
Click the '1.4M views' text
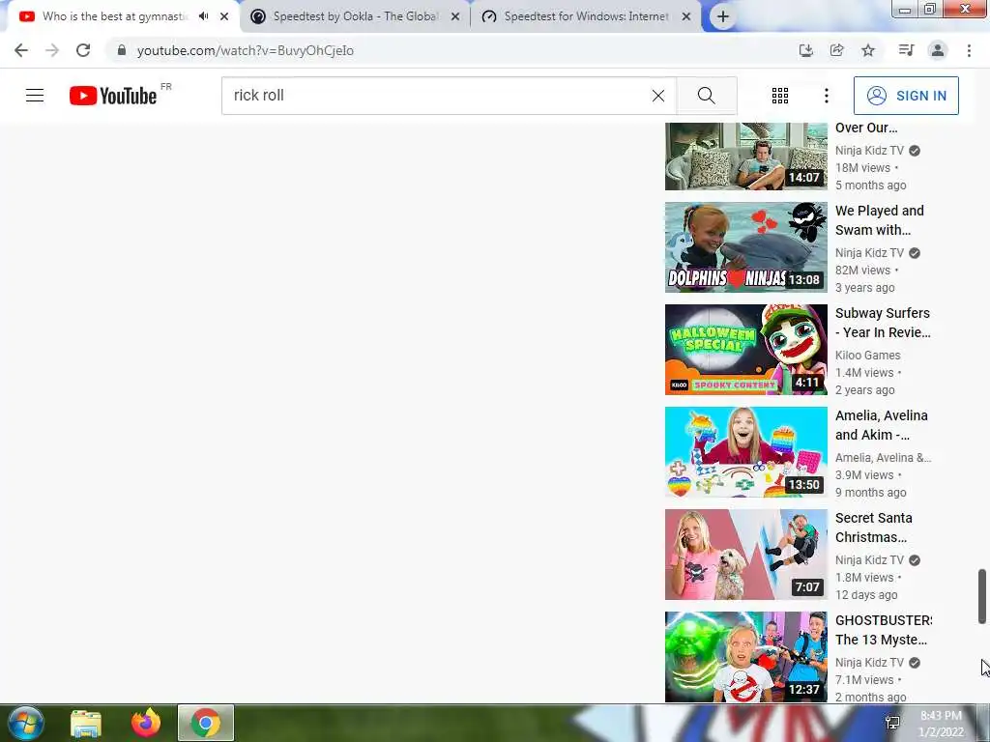coord(864,372)
